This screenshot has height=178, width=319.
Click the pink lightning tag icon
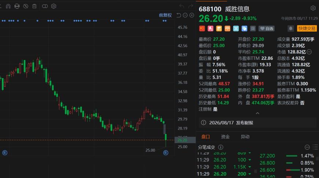(x=210, y=29)
